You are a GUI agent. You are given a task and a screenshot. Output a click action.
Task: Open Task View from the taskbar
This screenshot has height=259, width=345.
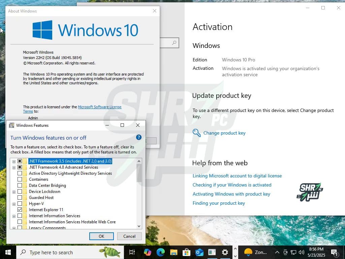point(132,252)
